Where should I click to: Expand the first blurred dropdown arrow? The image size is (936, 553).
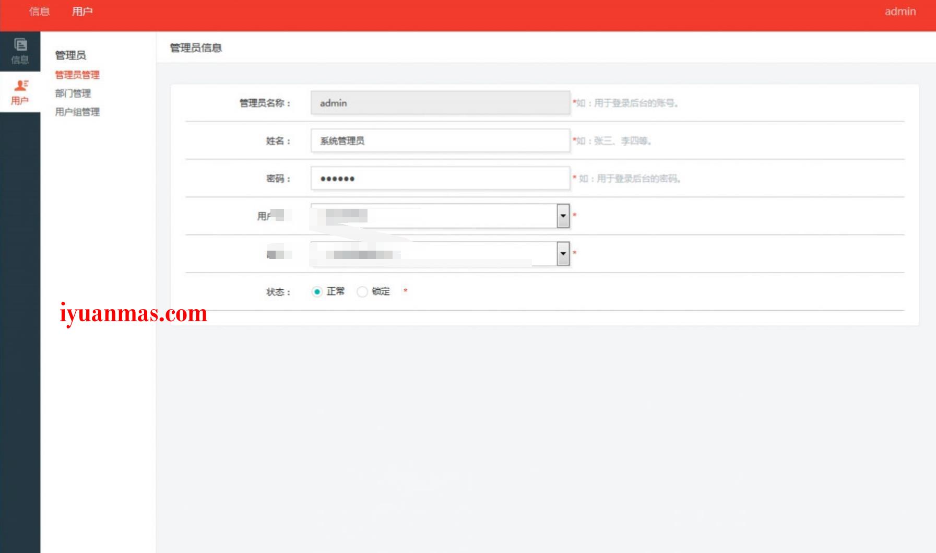[563, 216]
